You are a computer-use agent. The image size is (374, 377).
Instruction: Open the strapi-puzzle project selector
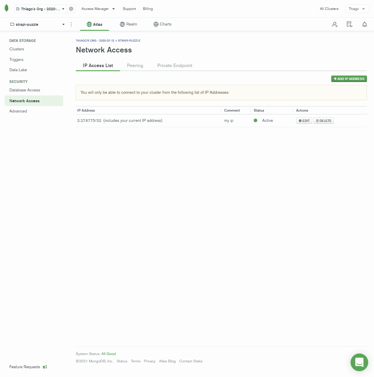click(37, 24)
